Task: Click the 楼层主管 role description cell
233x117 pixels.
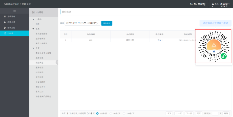Action: (x=130, y=40)
